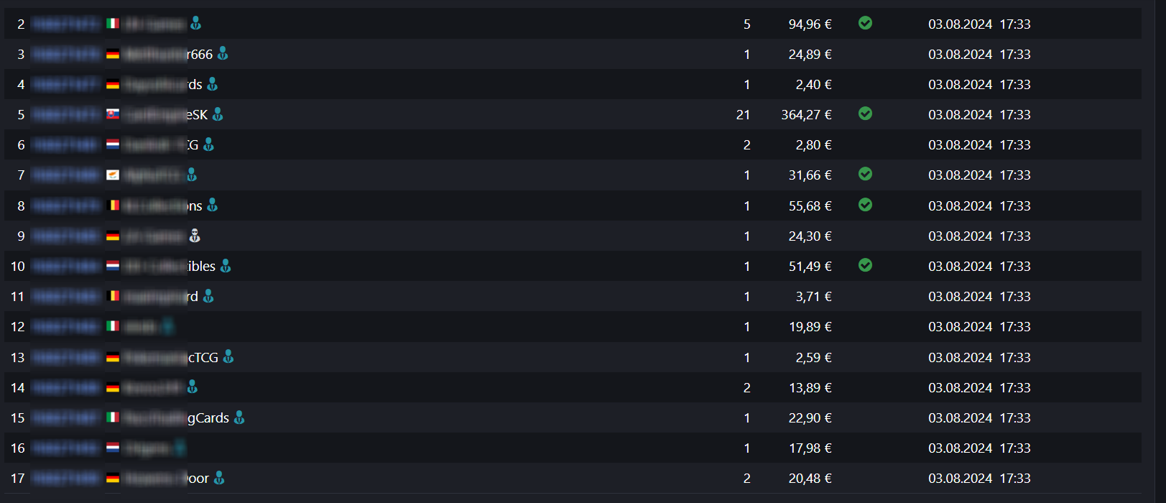Viewport: 1166px width, 503px height.
Task: Click the seller badge icon after "gCards"
Action: [239, 417]
